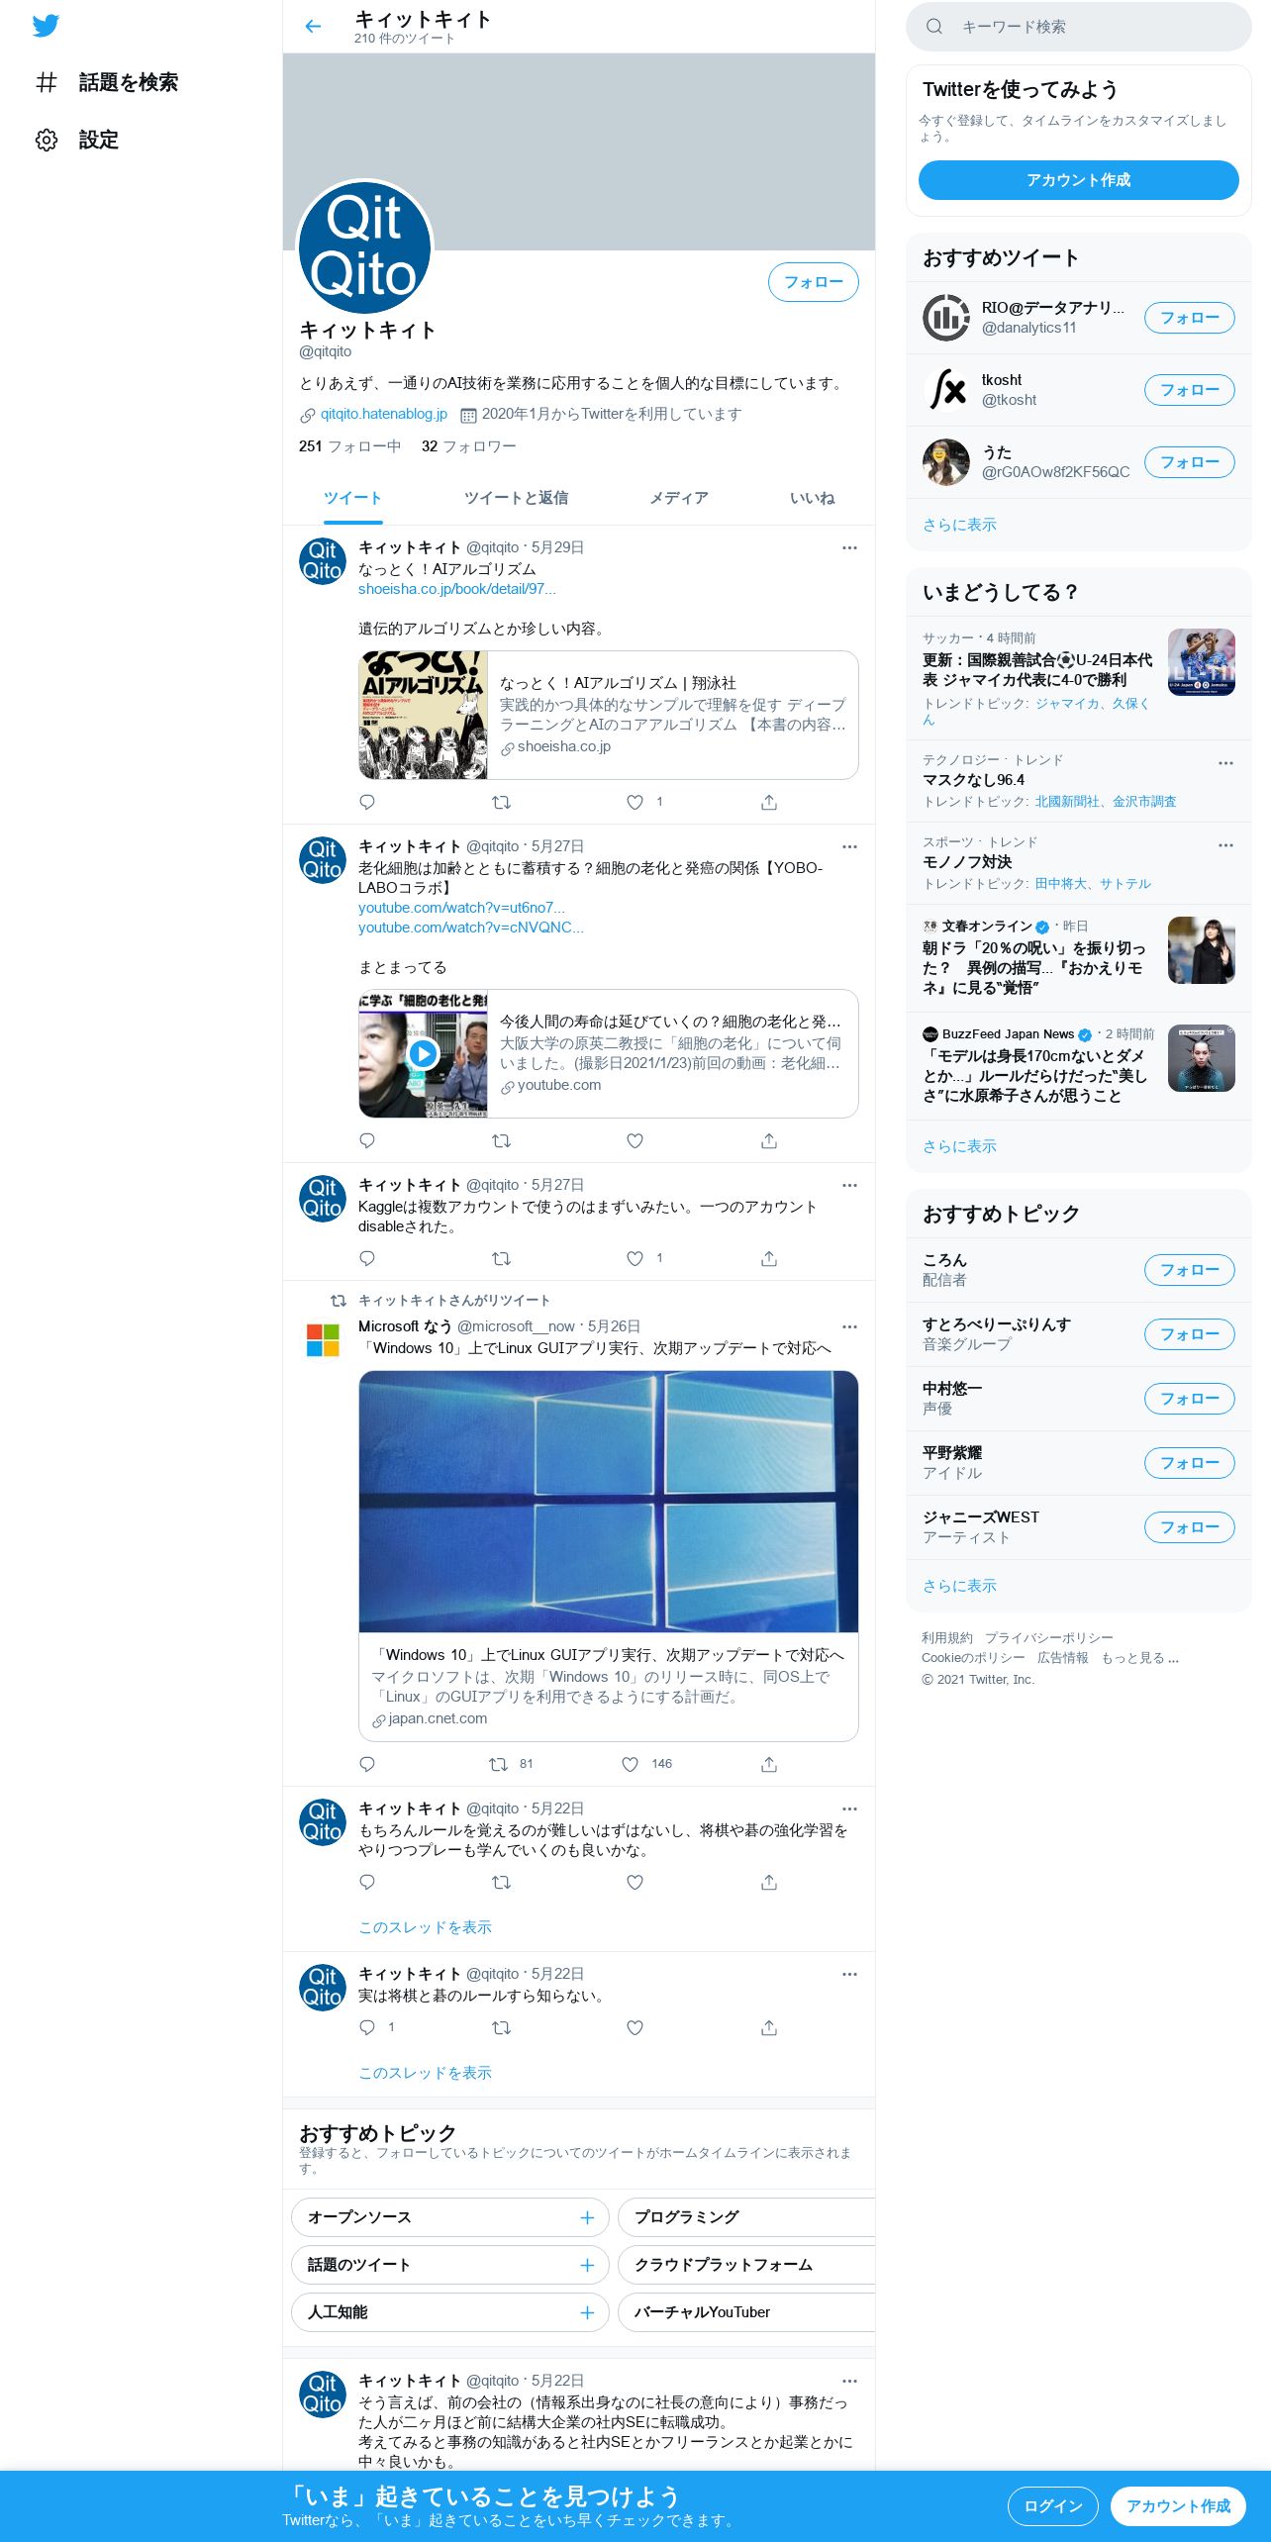Reply to the Kaggle tweet
Viewport: 1271px width, 2542px height.
coord(367,1258)
